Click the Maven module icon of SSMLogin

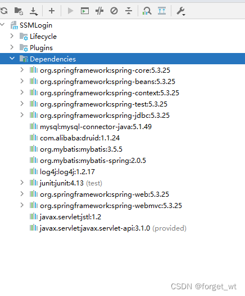[14, 25]
